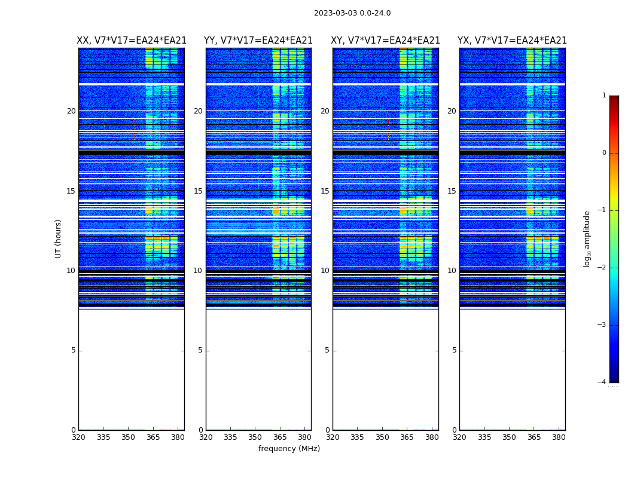The width and height of the screenshot is (628, 478).
Task: Click the blank lower area of XX spectrogram
Action: point(132,370)
